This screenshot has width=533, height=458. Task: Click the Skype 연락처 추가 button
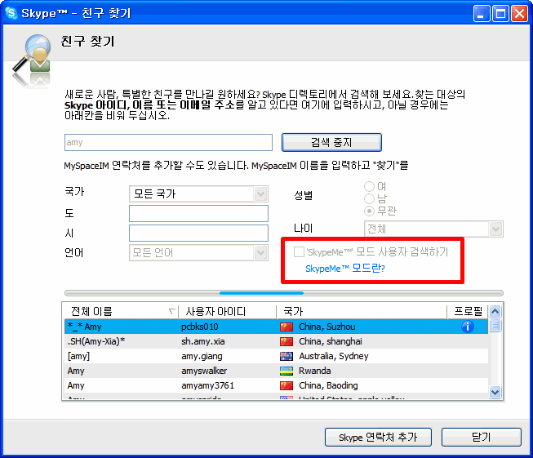click(x=378, y=437)
